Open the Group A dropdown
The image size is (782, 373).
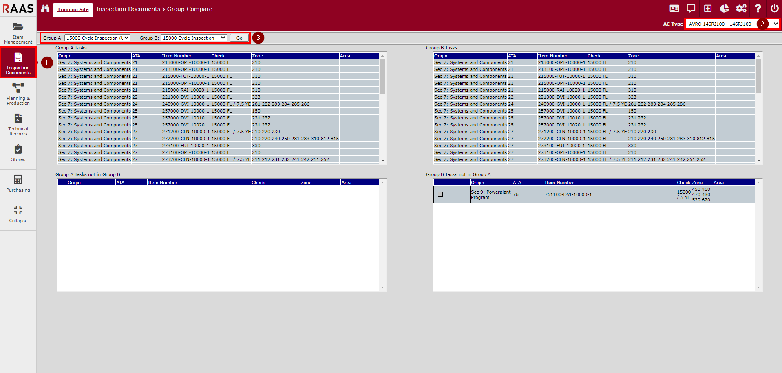click(97, 38)
